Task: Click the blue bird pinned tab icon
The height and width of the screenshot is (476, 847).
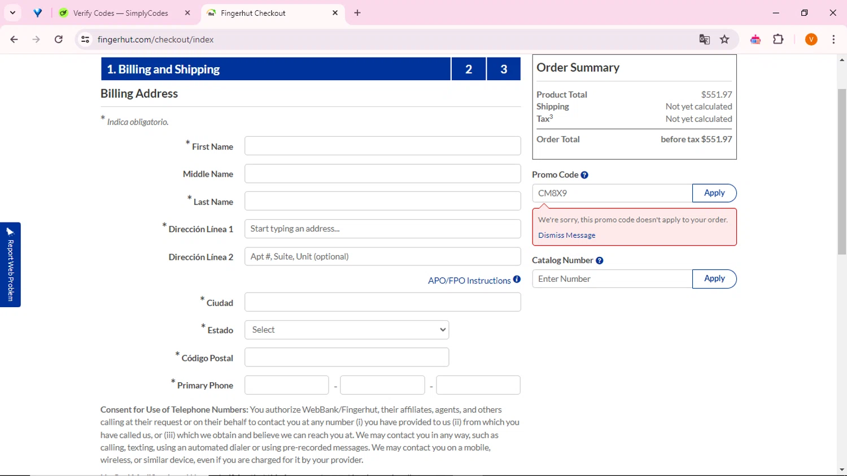Action: pos(38,12)
